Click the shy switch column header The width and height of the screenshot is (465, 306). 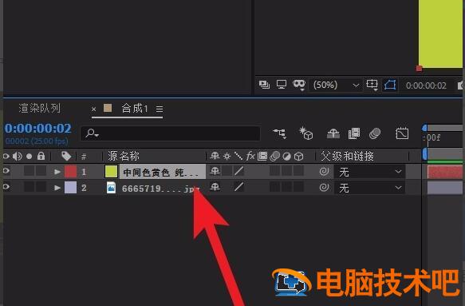pyautogui.click(x=215, y=156)
